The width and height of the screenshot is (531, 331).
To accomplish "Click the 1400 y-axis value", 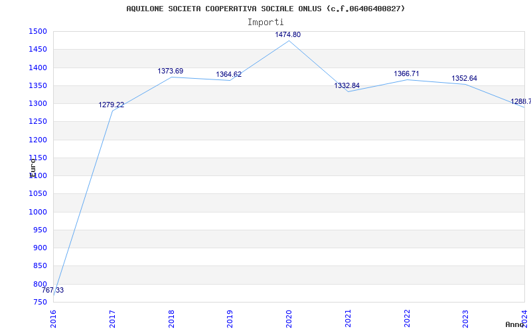I will (x=38, y=68).
